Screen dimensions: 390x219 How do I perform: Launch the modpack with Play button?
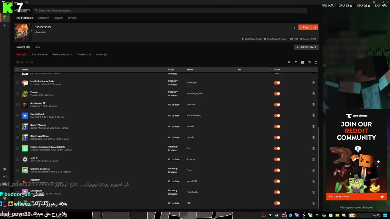305,27
